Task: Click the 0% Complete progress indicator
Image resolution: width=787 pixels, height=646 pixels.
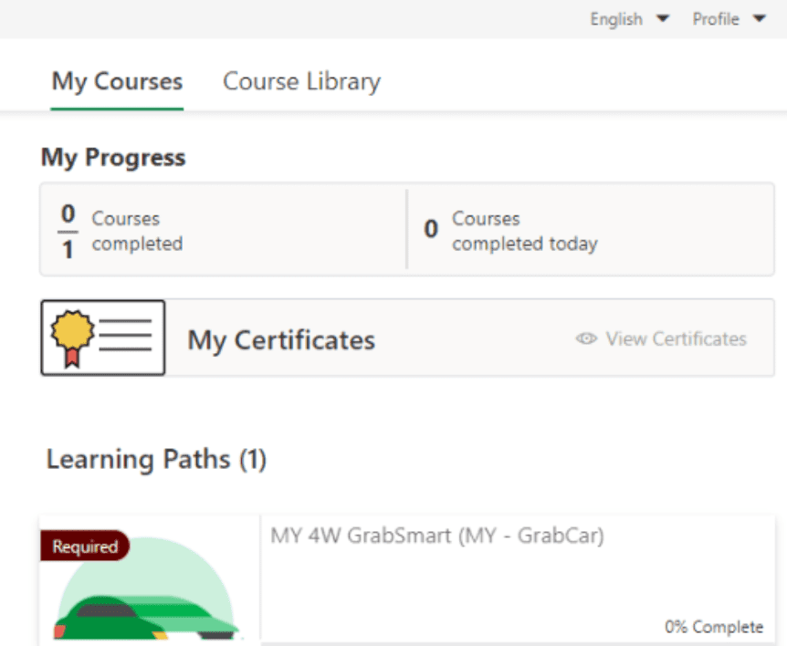Action: click(714, 627)
